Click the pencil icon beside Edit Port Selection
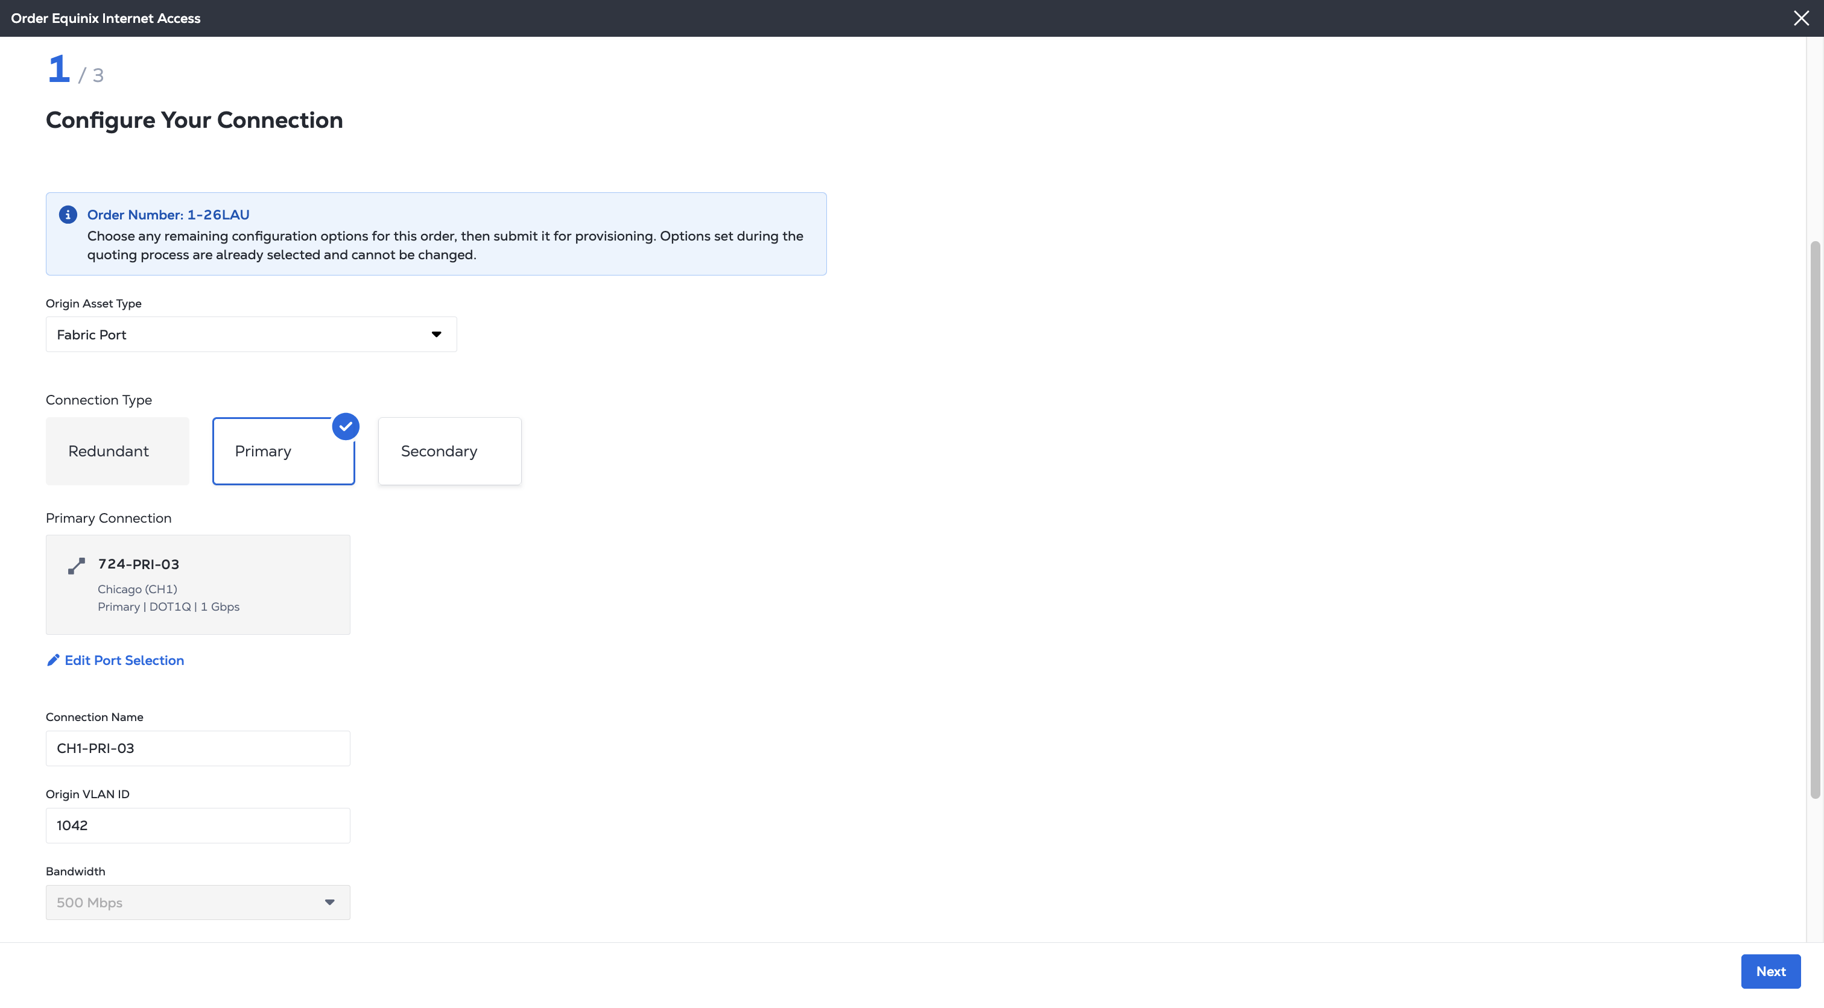1824x1008 pixels. click(53, 660)
